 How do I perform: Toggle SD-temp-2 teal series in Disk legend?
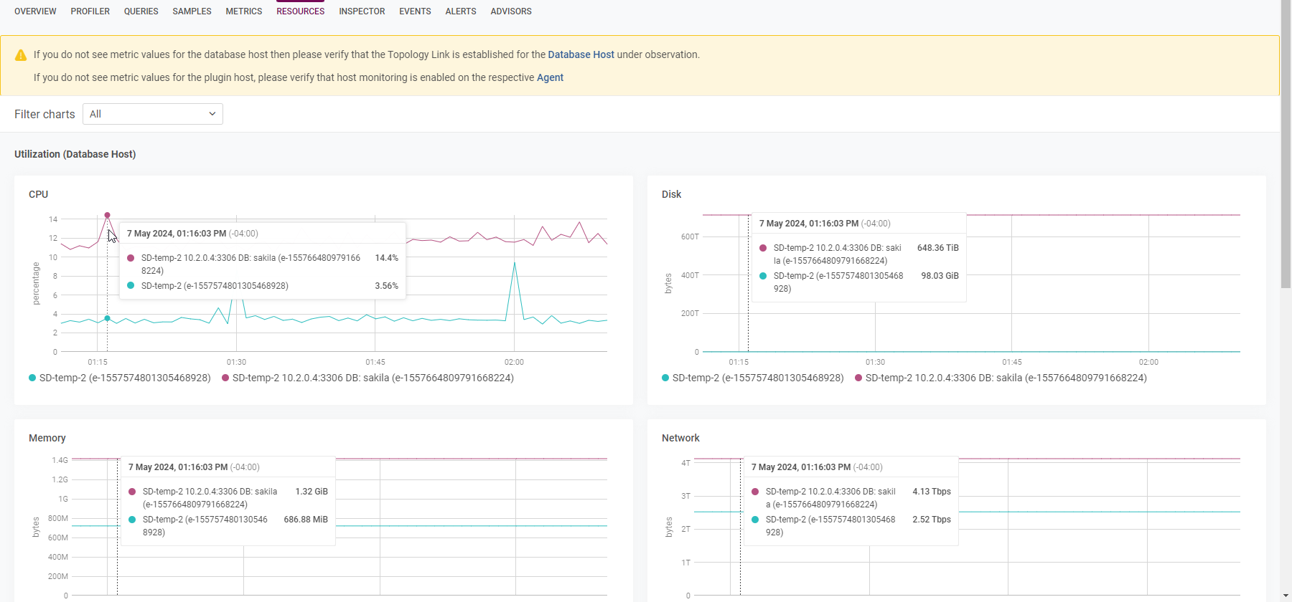[753, 378]
